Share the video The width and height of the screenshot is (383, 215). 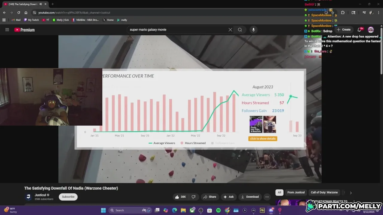tap(209, 197)
